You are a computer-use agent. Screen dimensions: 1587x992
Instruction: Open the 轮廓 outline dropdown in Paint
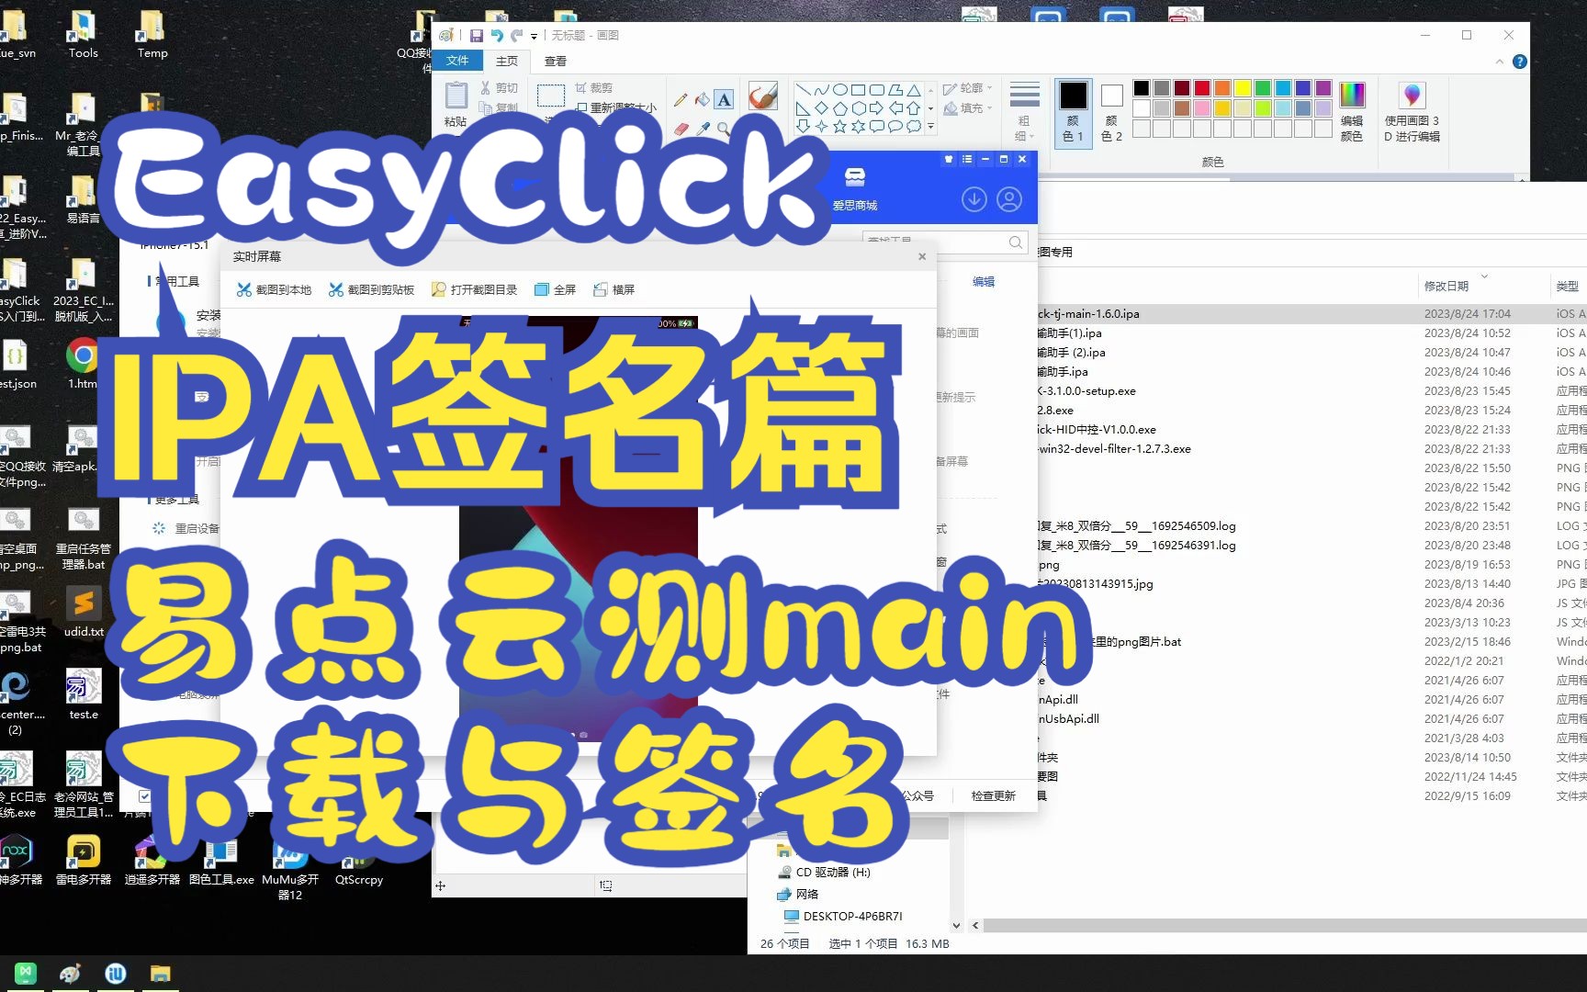point(968,88)
